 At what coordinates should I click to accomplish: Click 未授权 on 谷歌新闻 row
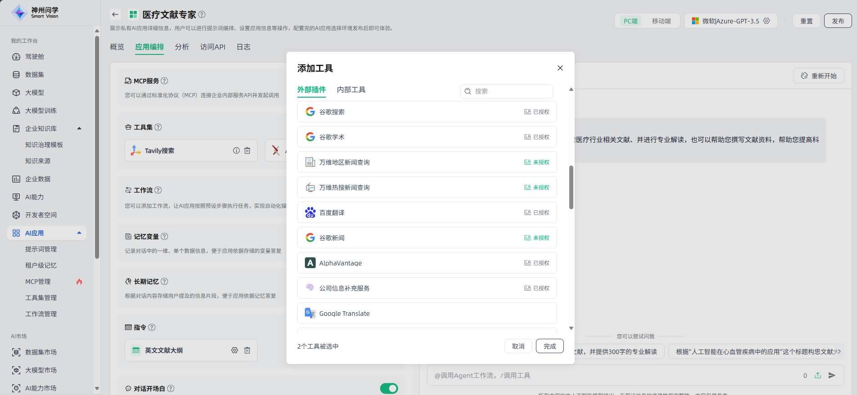click(x=537, y=238)
